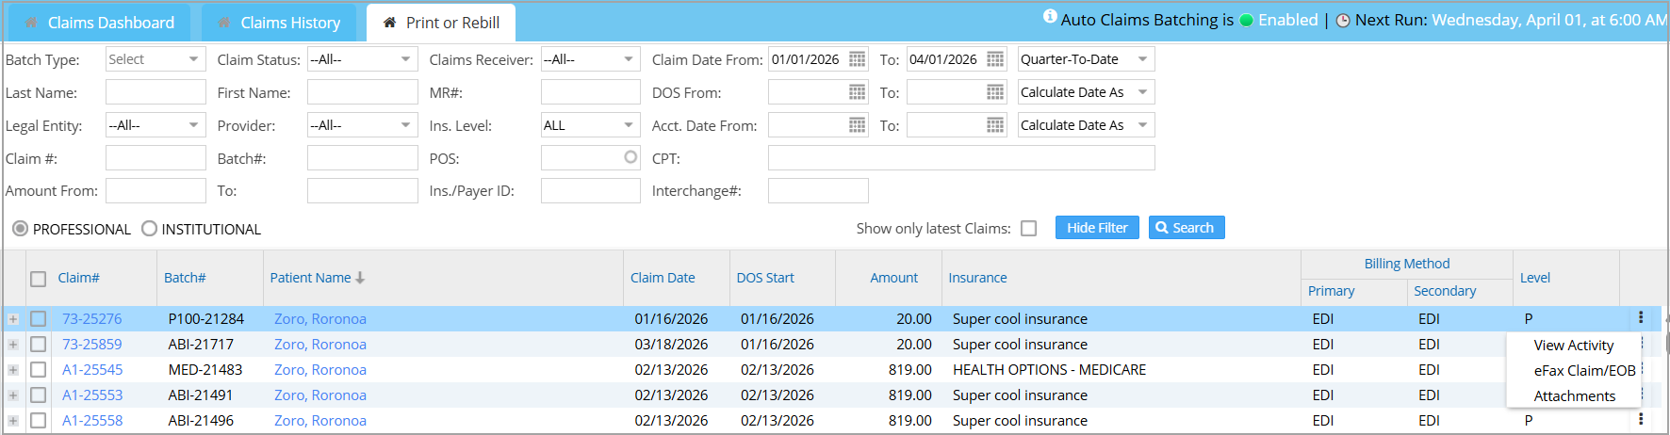
Task: Open the three-dot menu for claim A1-25558
Action: (x=1641, y=419)
